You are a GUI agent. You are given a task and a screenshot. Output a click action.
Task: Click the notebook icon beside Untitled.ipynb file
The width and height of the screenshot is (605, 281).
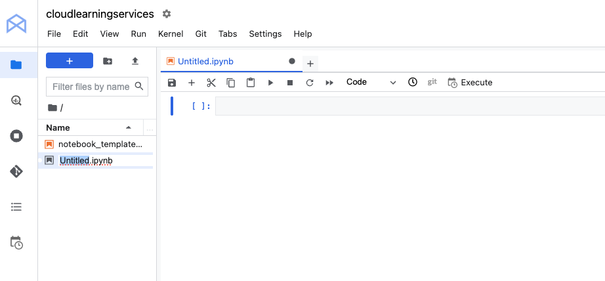pyautogui.click(x=49, y=160)
